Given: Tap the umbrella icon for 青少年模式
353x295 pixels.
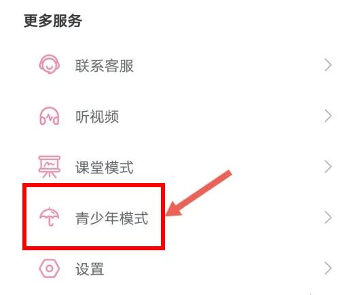Looking at the screenshot, I should click(50, 216).
